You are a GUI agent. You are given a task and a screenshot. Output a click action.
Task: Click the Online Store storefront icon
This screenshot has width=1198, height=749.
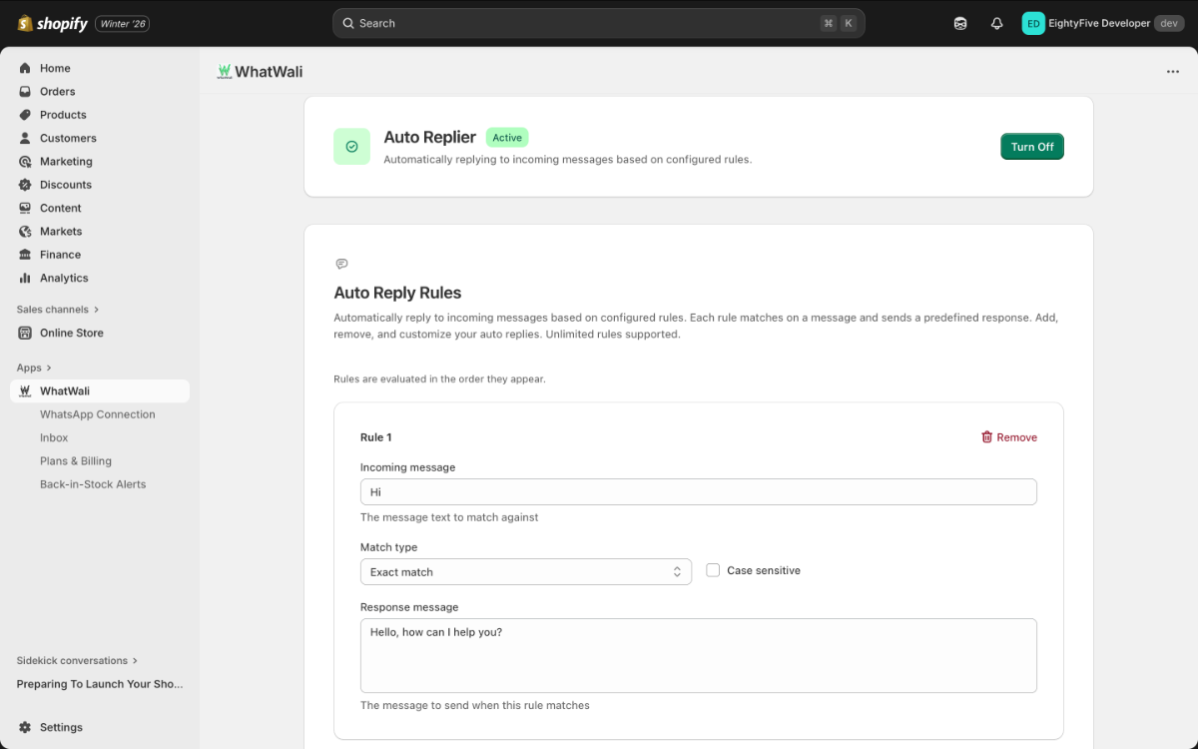25,333
